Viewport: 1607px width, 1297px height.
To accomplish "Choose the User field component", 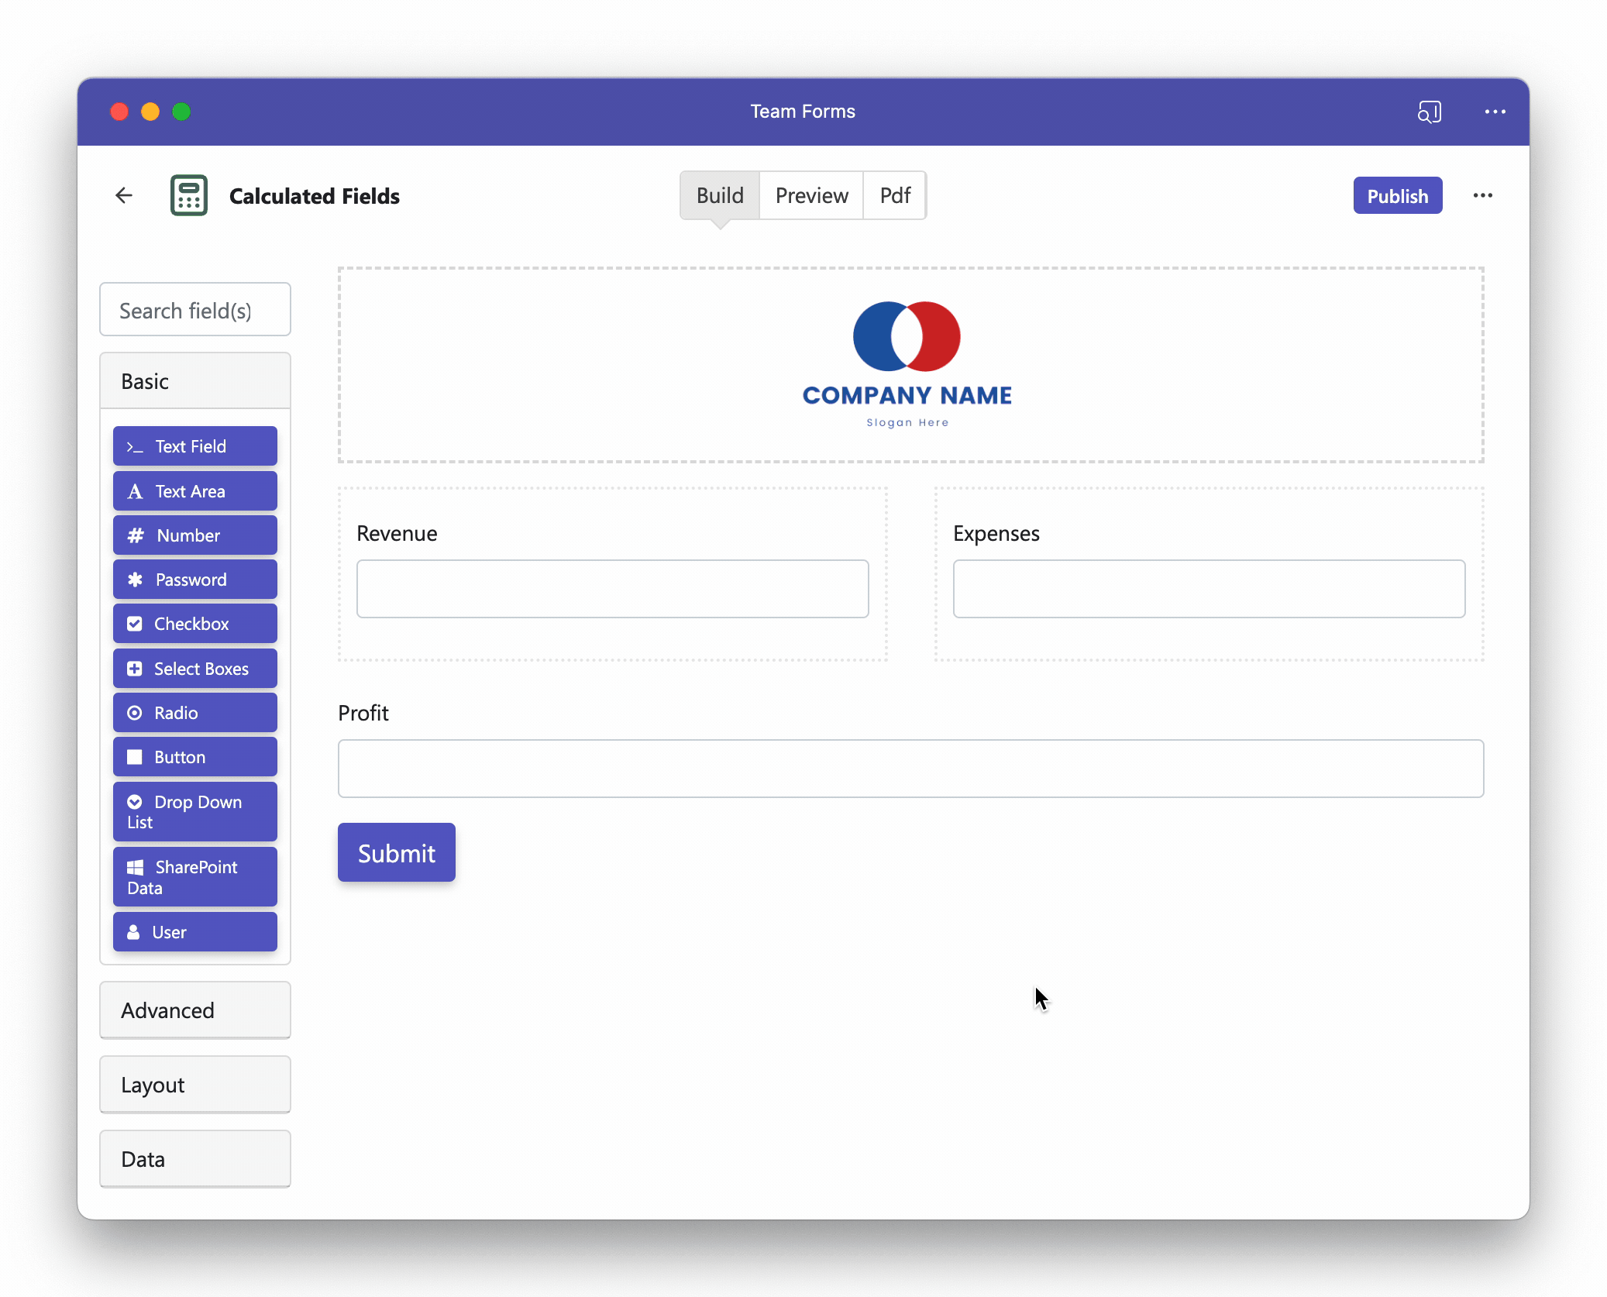I will tap(195, 932).
